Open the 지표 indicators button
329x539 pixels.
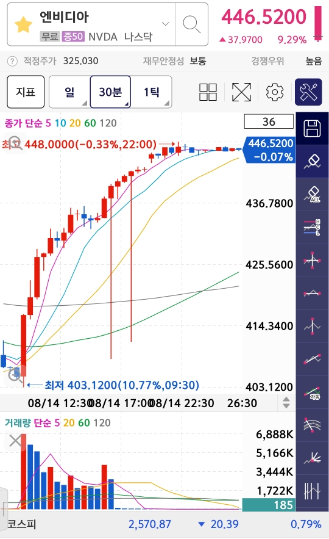pos(26,92)
